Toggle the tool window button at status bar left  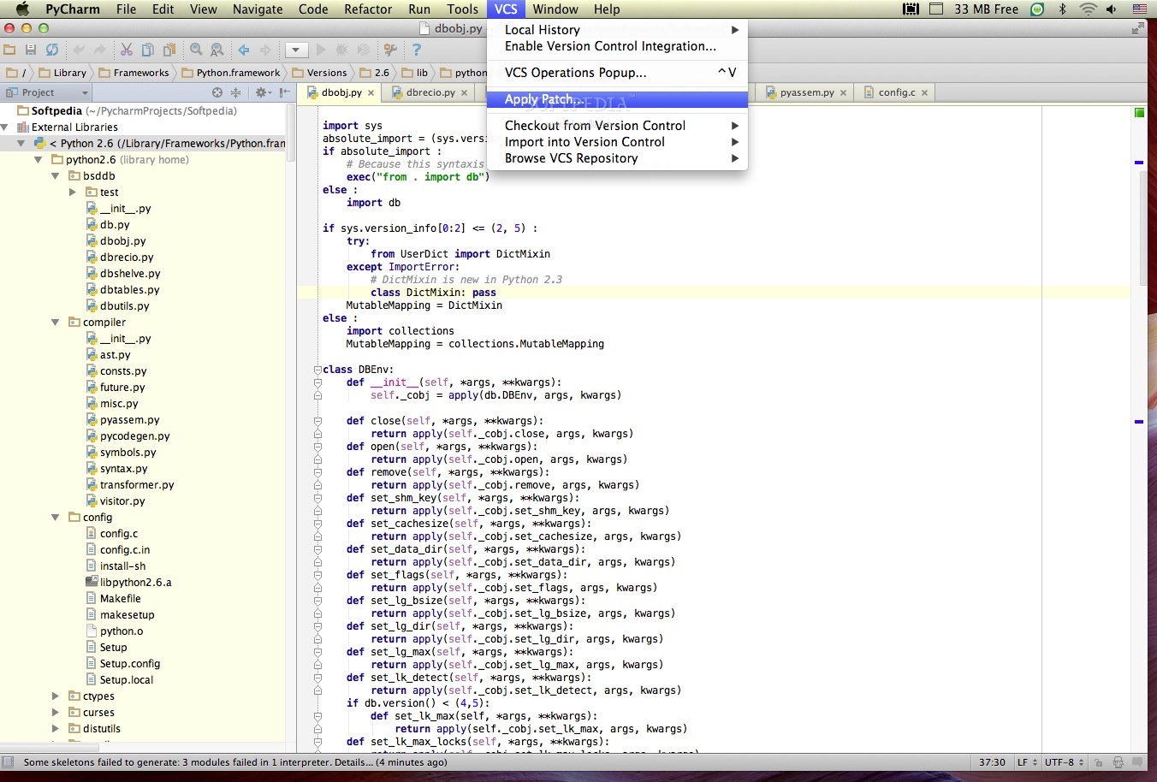click(x=8, y=761)
